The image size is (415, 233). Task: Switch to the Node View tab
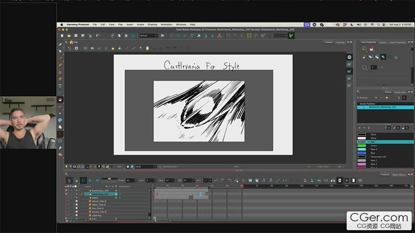pyautogui.click(x=400, y=92)
